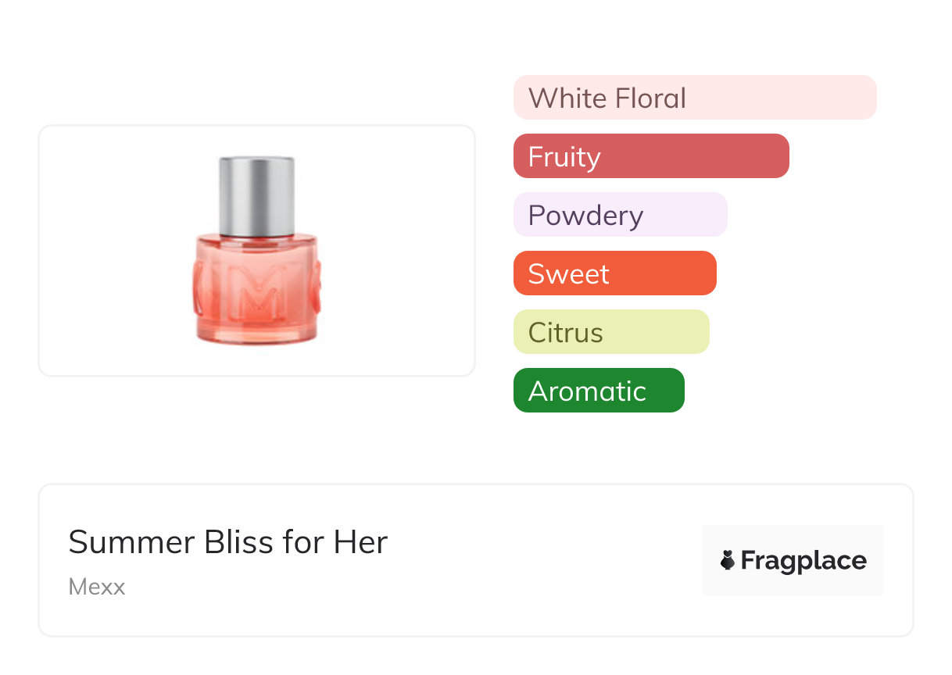Click the word 'Citrus' in the accord list

(565, 333)
